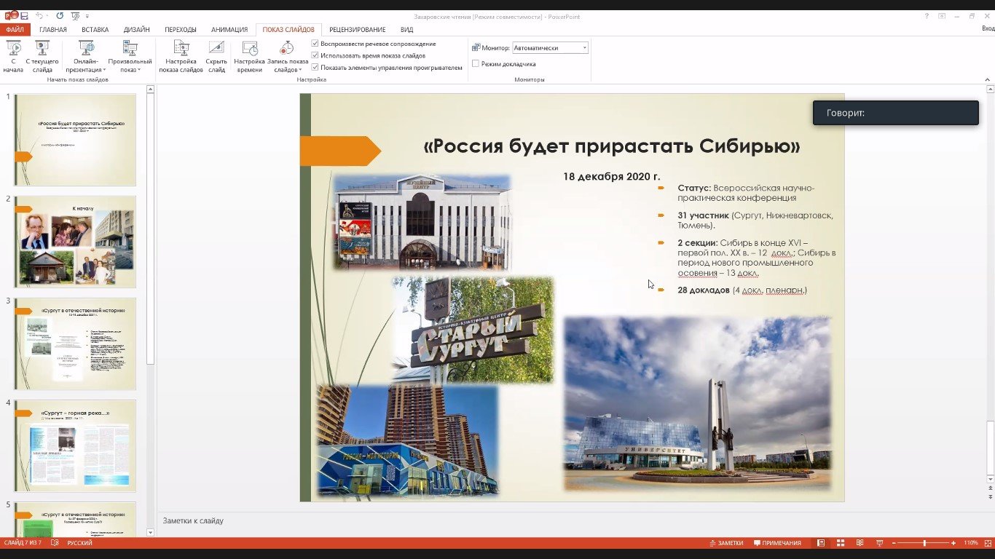Switch to slide sorter view in status bar
The height and width of the screenshot is (559, 995).
click(840, 543)
